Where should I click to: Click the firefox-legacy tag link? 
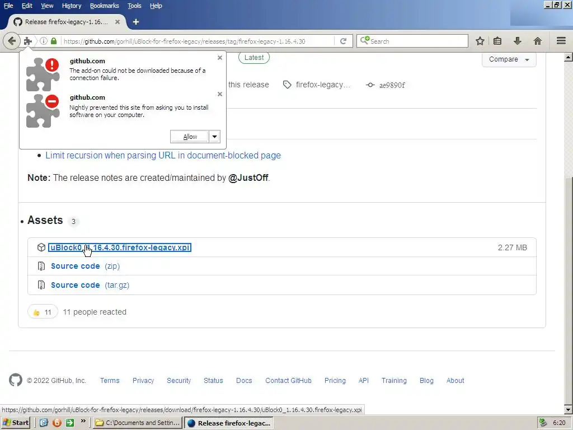323,85
